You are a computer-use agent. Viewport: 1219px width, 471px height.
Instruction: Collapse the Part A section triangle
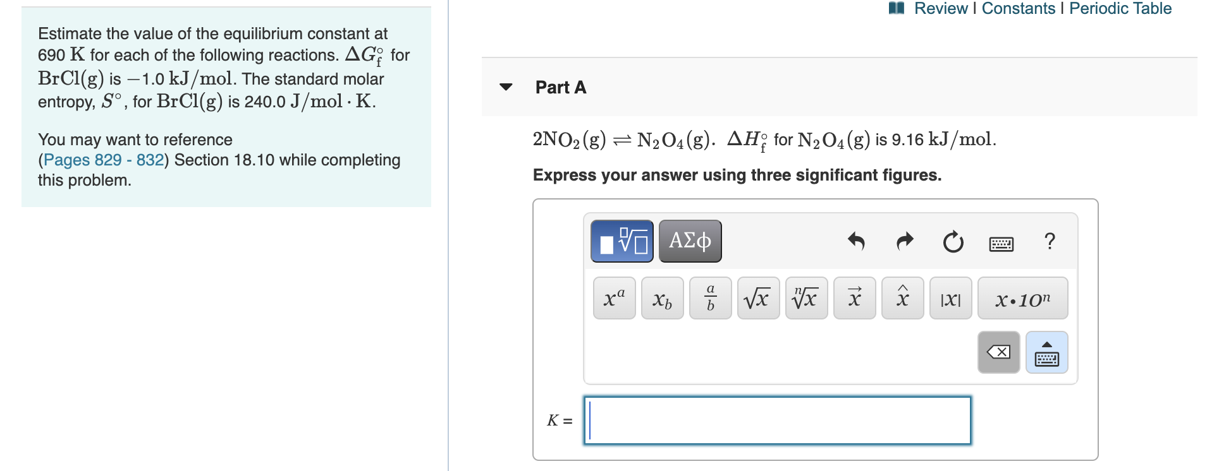(x=506, y=87)
